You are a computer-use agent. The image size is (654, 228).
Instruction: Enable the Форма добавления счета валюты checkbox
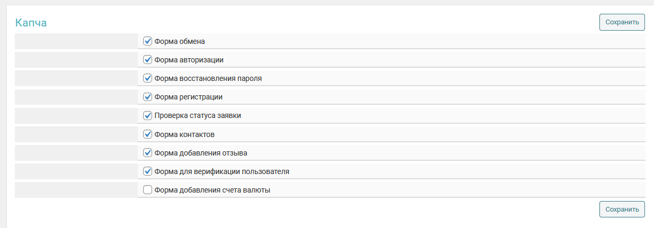(x=148, y=190)
